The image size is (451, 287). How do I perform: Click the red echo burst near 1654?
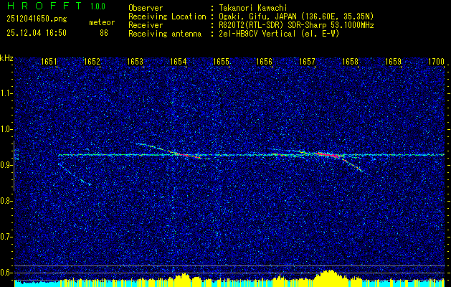(x=186, y=155)
